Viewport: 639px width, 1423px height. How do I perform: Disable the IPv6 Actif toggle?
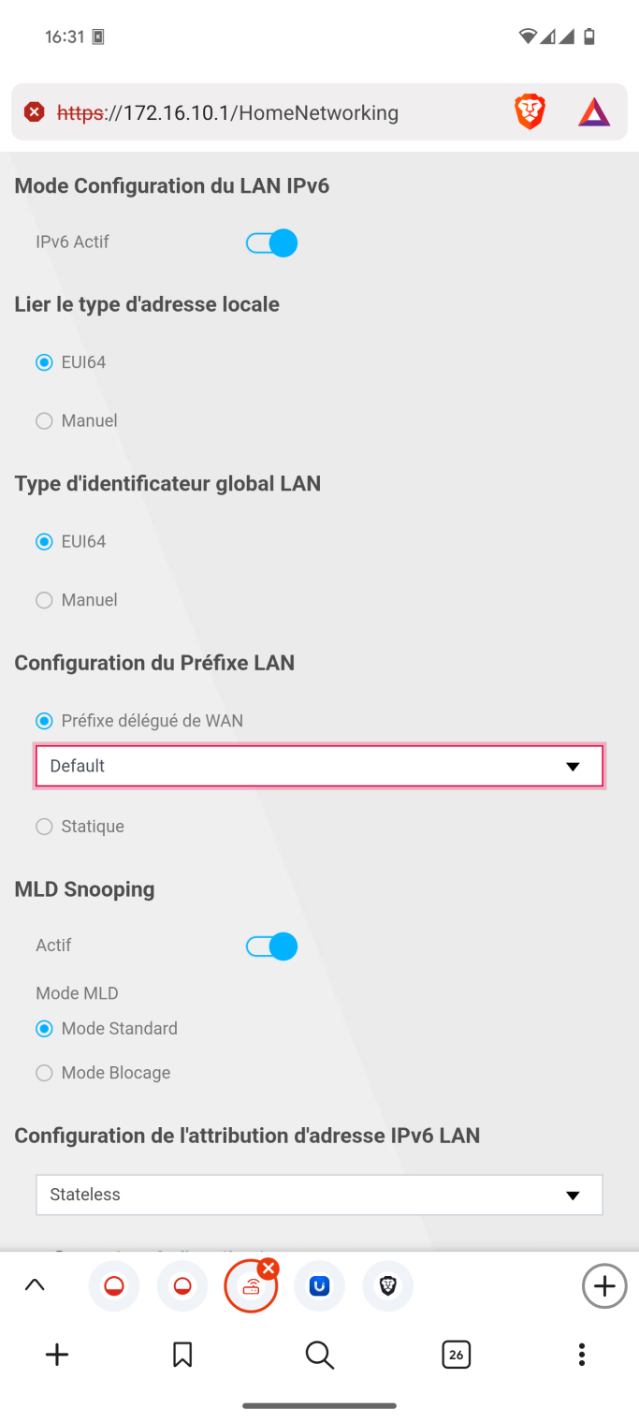(271, 243)
